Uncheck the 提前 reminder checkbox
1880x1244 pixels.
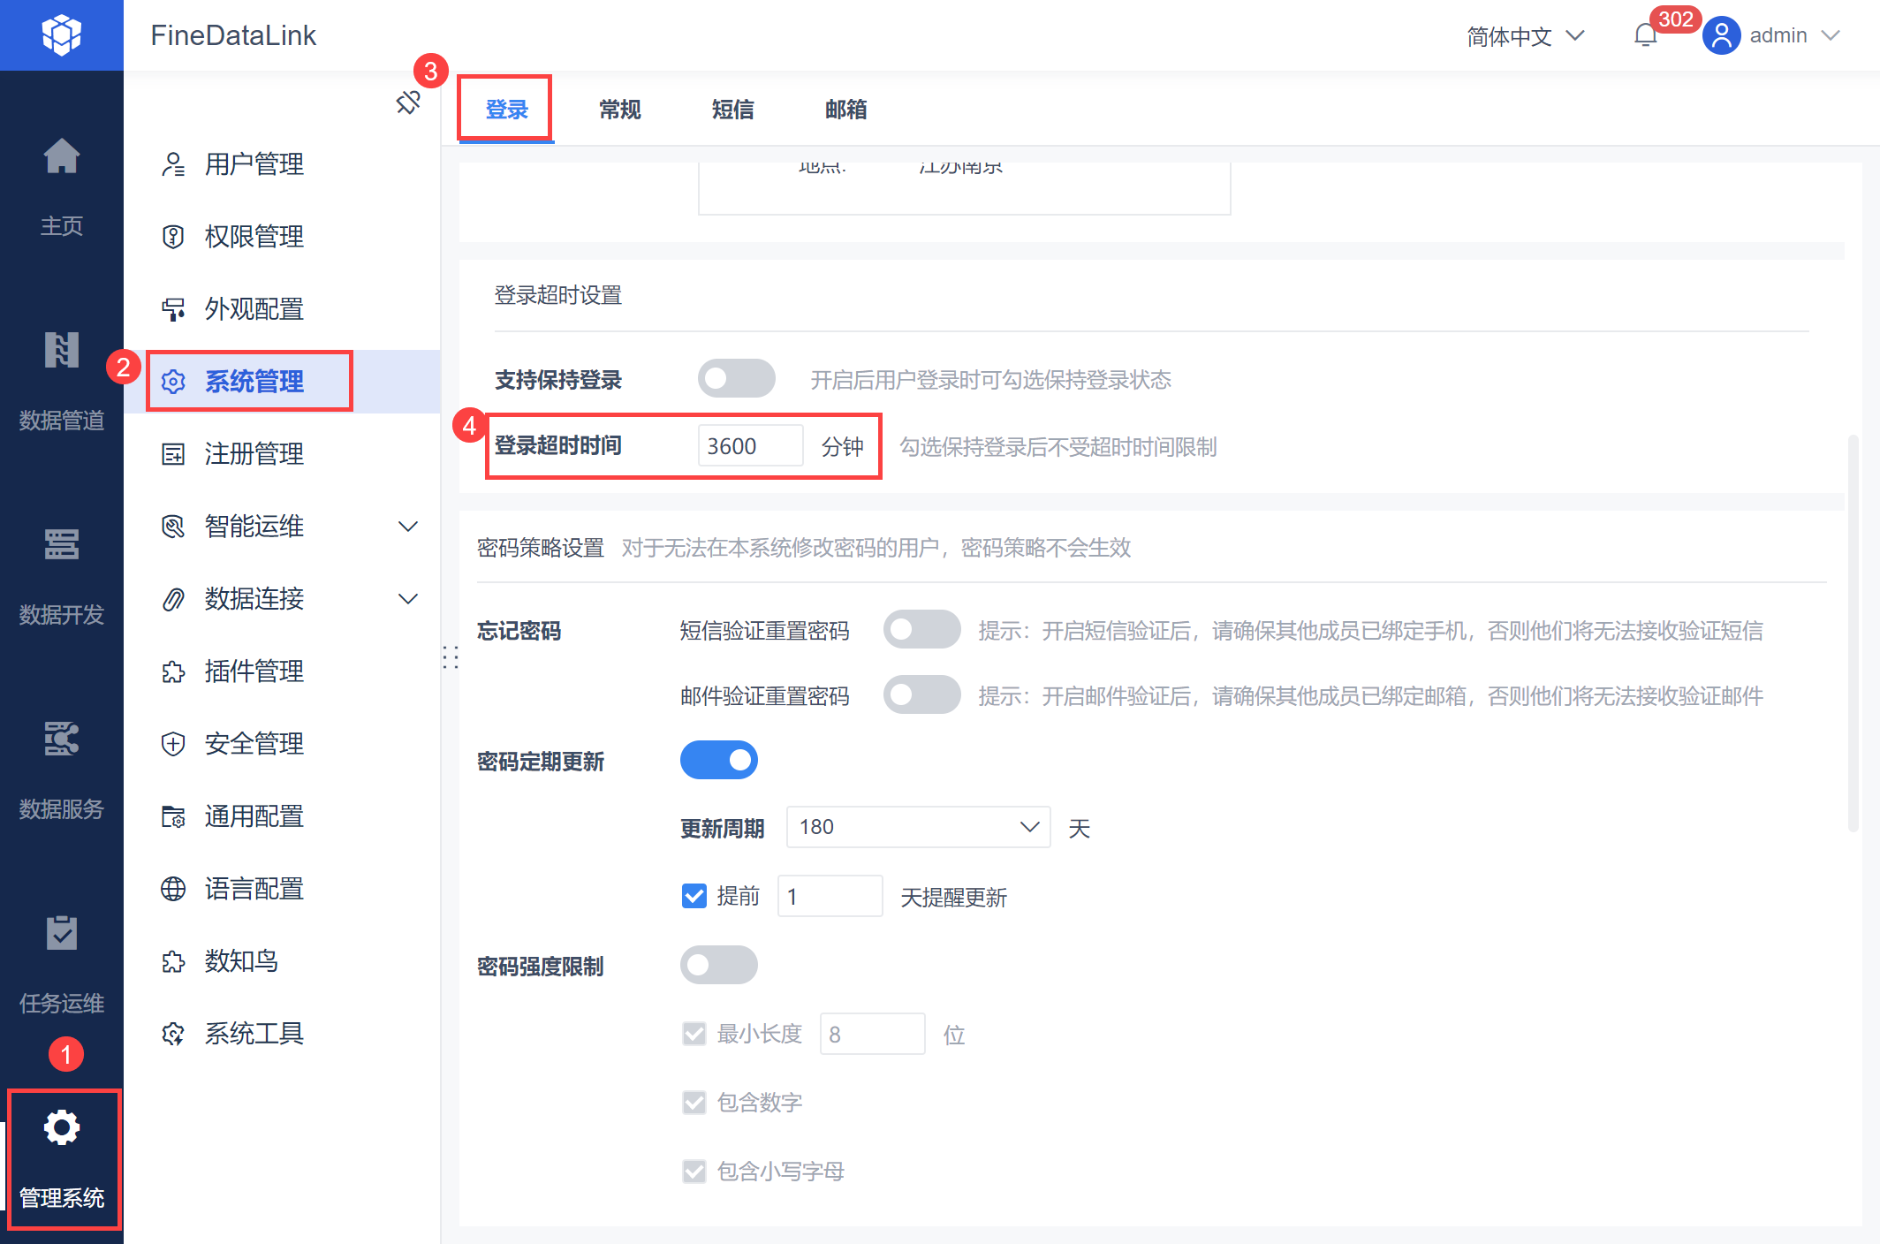click(694, 897)
